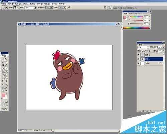Select the Clone Stamp tool
167x134 pixels.
tap(3, 71)
